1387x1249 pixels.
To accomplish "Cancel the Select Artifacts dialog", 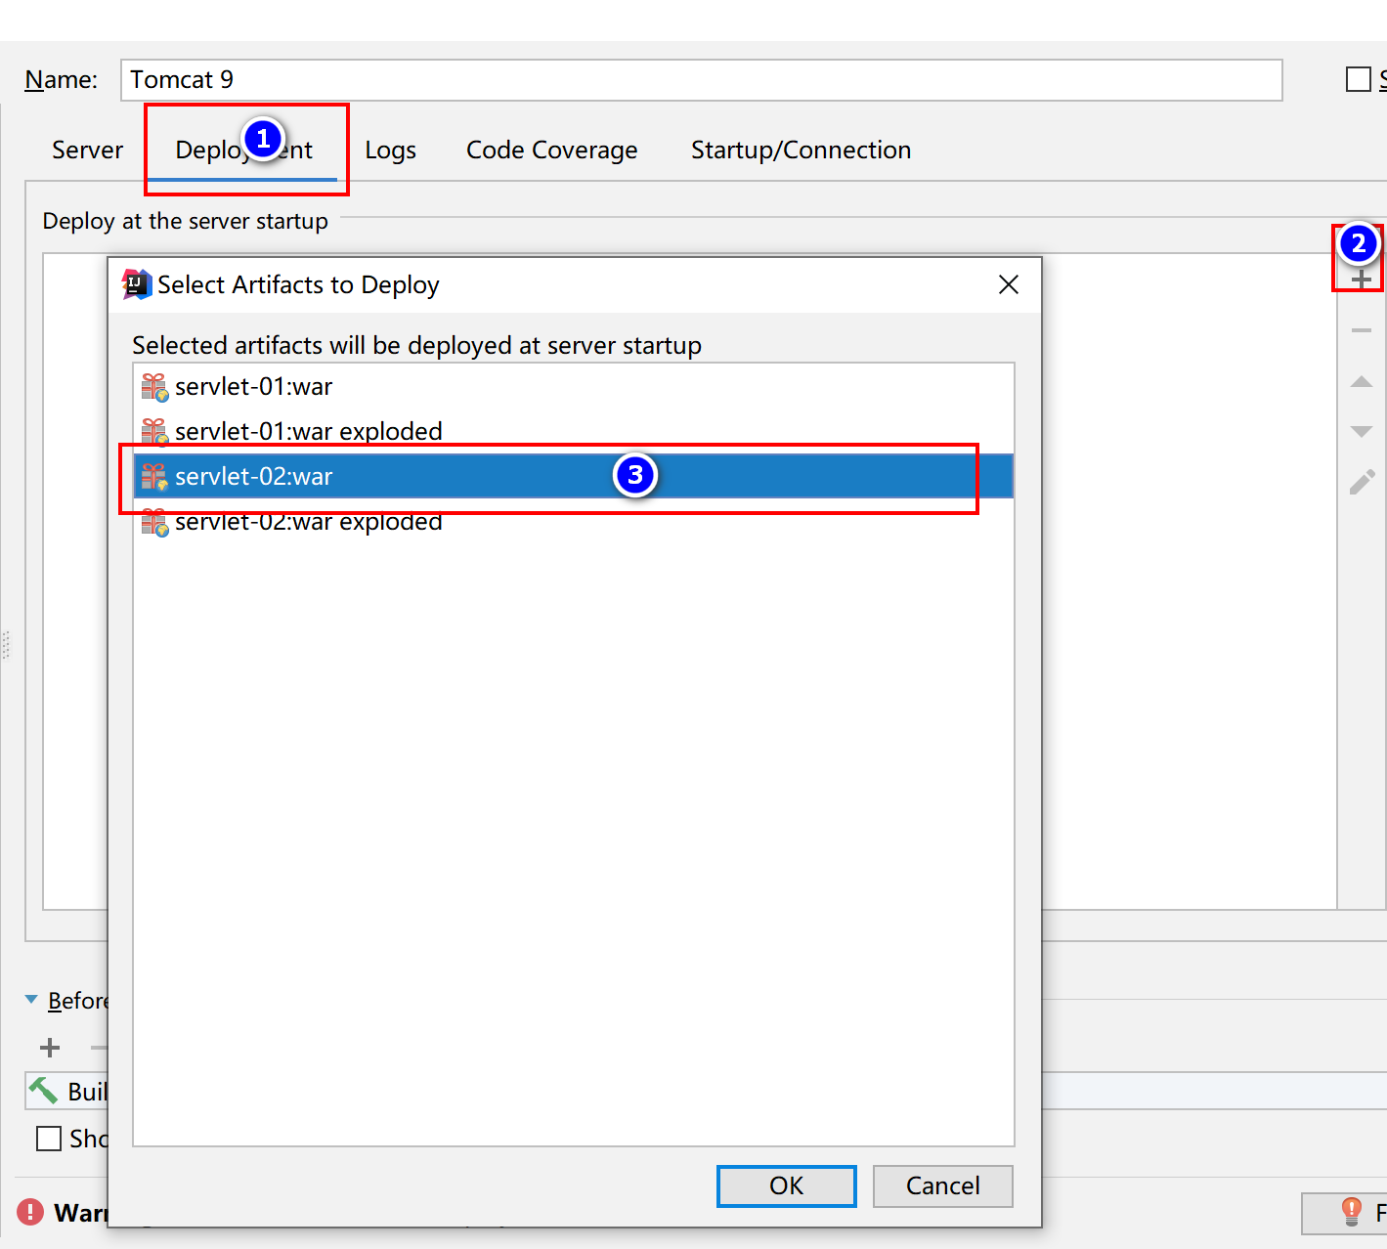I will coord(942,1185).
